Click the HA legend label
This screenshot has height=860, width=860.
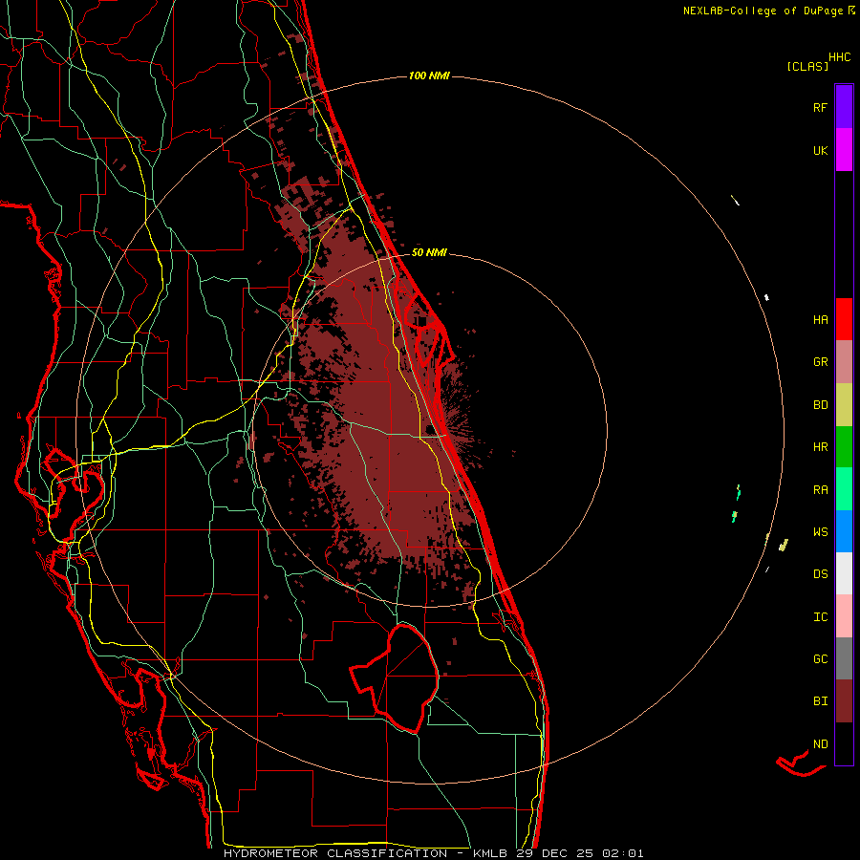pyautogui.click(x=820, y=320)
